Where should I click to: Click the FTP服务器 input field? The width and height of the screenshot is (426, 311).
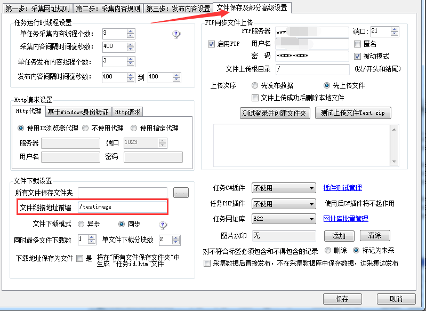pos(312,32)
